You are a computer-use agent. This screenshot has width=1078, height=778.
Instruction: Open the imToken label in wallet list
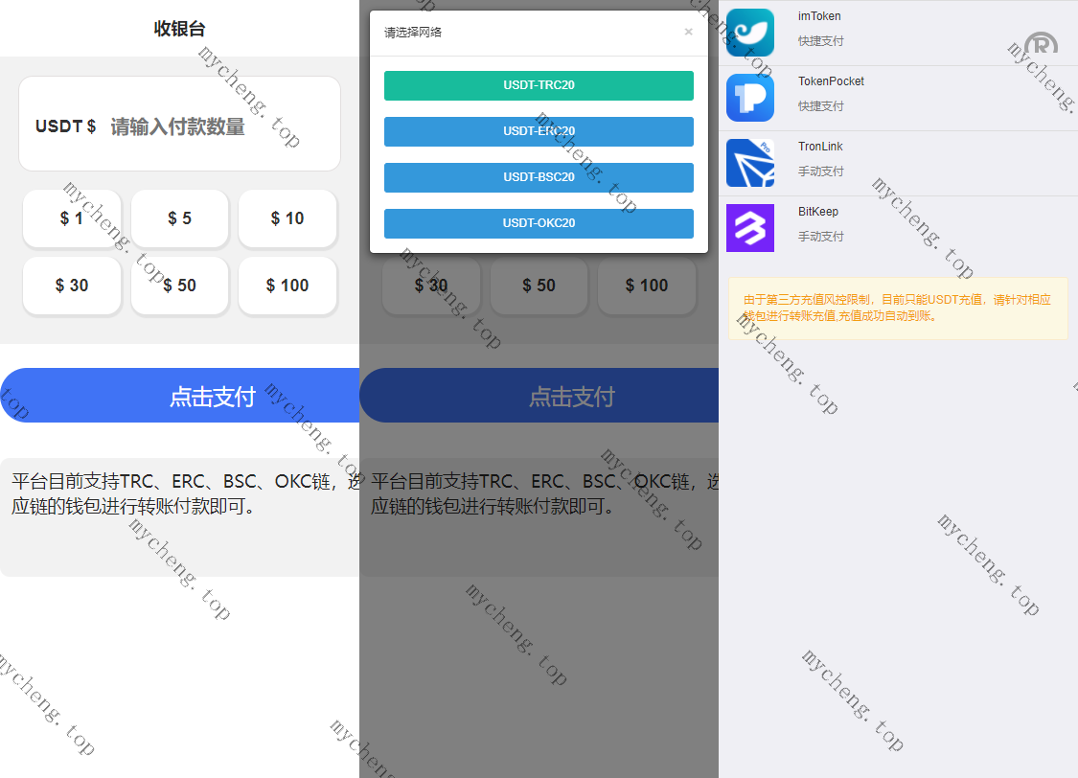tap(819, 16)
